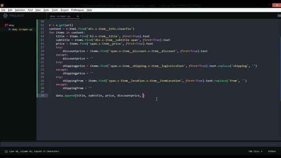This screenshot has width=281, height=158.
Task: Click 'shippingprice' on line 22
Action: (74, 66)
